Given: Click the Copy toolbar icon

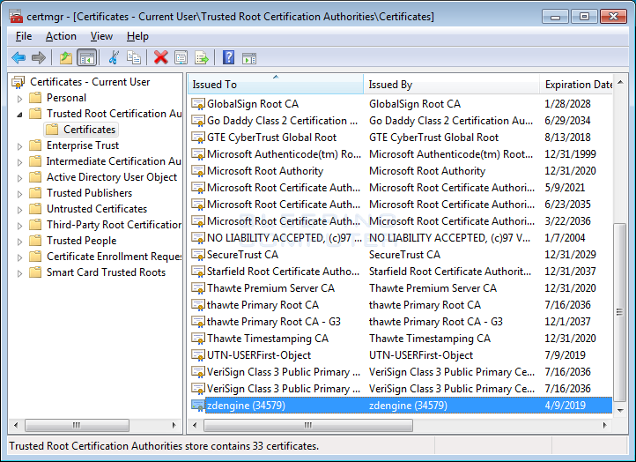Looking at the screenshot, I should [x=134, y=58].
